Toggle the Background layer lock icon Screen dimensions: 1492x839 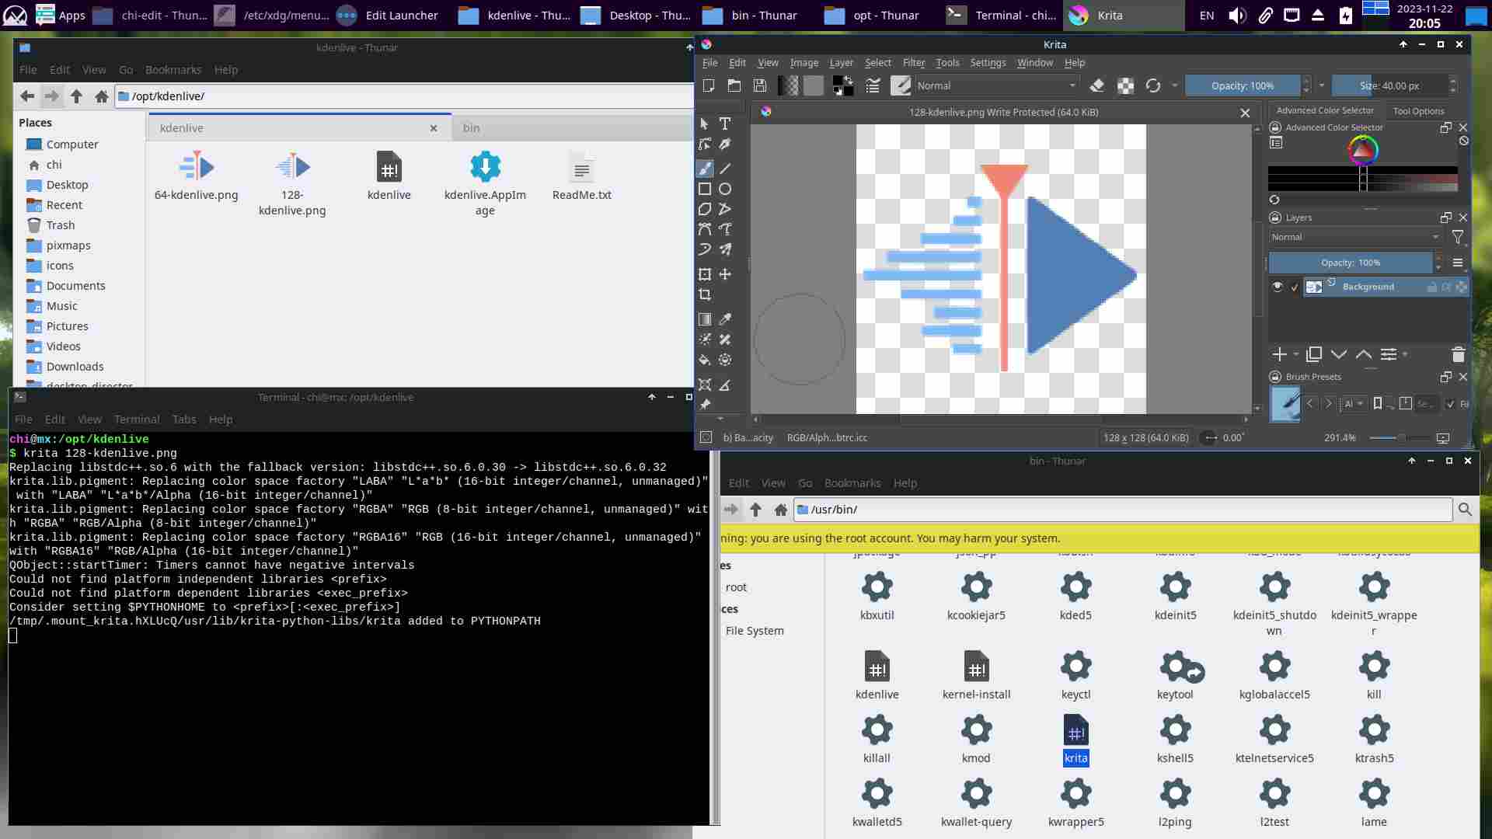(x=1431, y=287)
